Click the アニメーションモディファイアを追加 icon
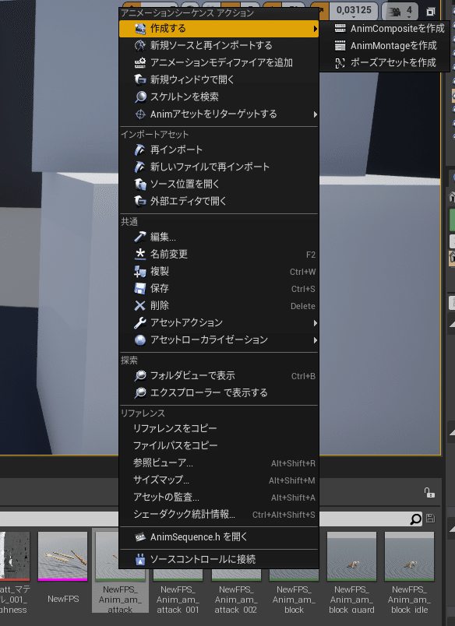The width and height of the screenshot is (455, 626). 139,63
